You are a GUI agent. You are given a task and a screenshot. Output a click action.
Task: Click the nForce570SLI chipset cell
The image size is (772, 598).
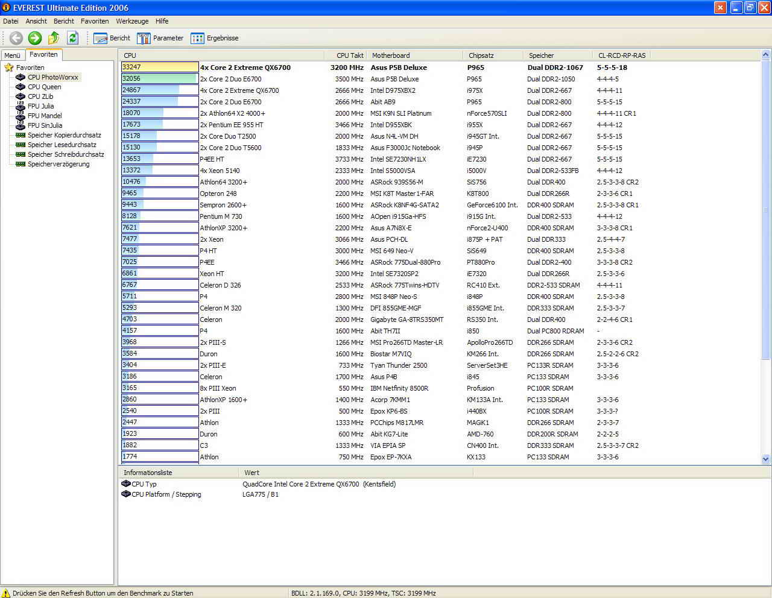tap(487, 113)
